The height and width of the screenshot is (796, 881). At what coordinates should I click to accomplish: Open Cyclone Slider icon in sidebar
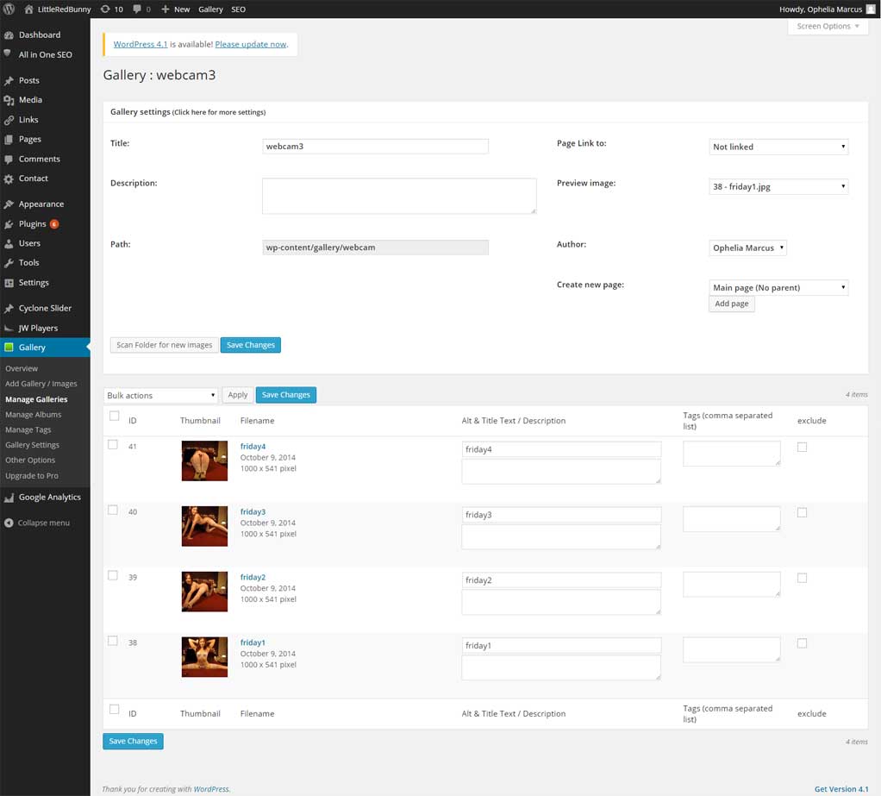pyautogui.click(x=9, y=309)
